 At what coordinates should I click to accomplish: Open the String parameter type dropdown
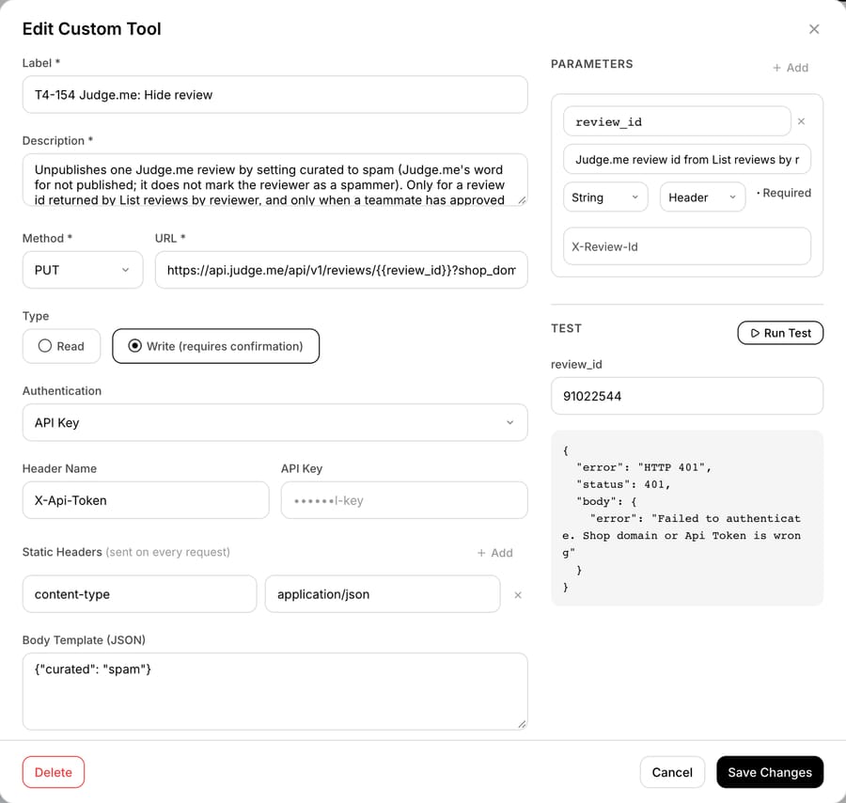coord(605,197)
